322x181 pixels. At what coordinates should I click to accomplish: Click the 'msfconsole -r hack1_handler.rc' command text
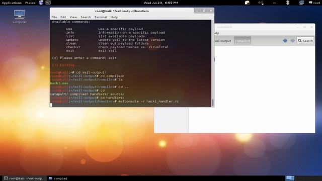tap(148, 102)
